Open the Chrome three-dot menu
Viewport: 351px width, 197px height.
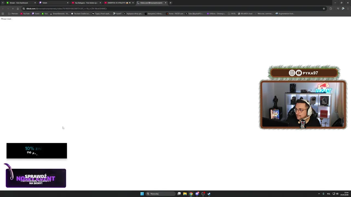point(348,8)
